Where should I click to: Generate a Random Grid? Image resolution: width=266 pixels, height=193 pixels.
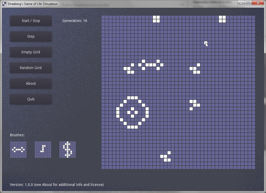coord(31,68)
